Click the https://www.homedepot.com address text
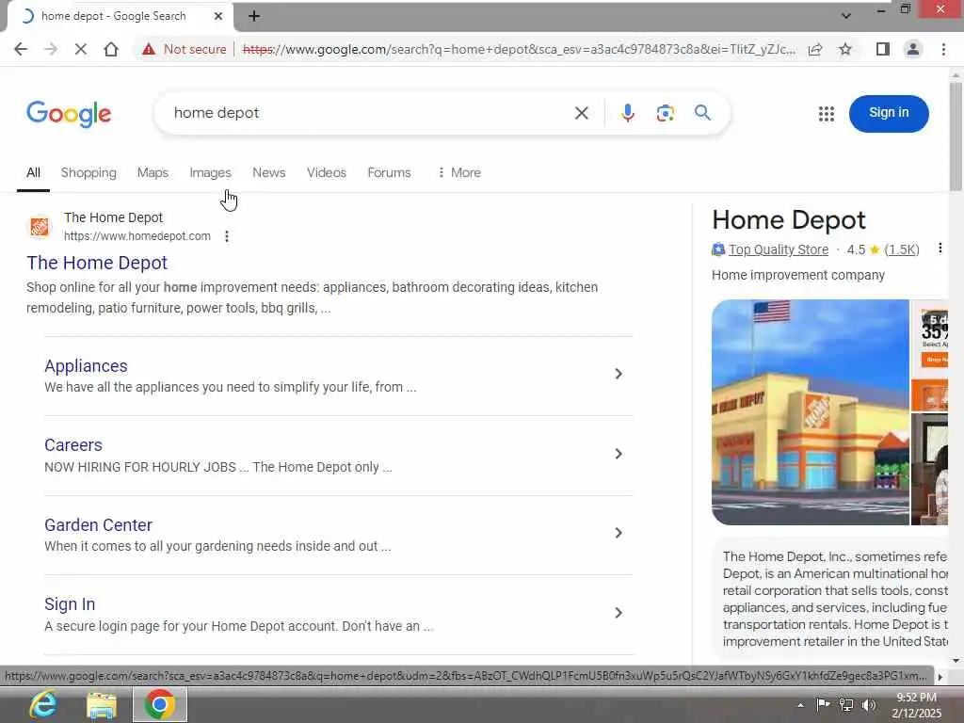964x723 pixels. point(137,236)
